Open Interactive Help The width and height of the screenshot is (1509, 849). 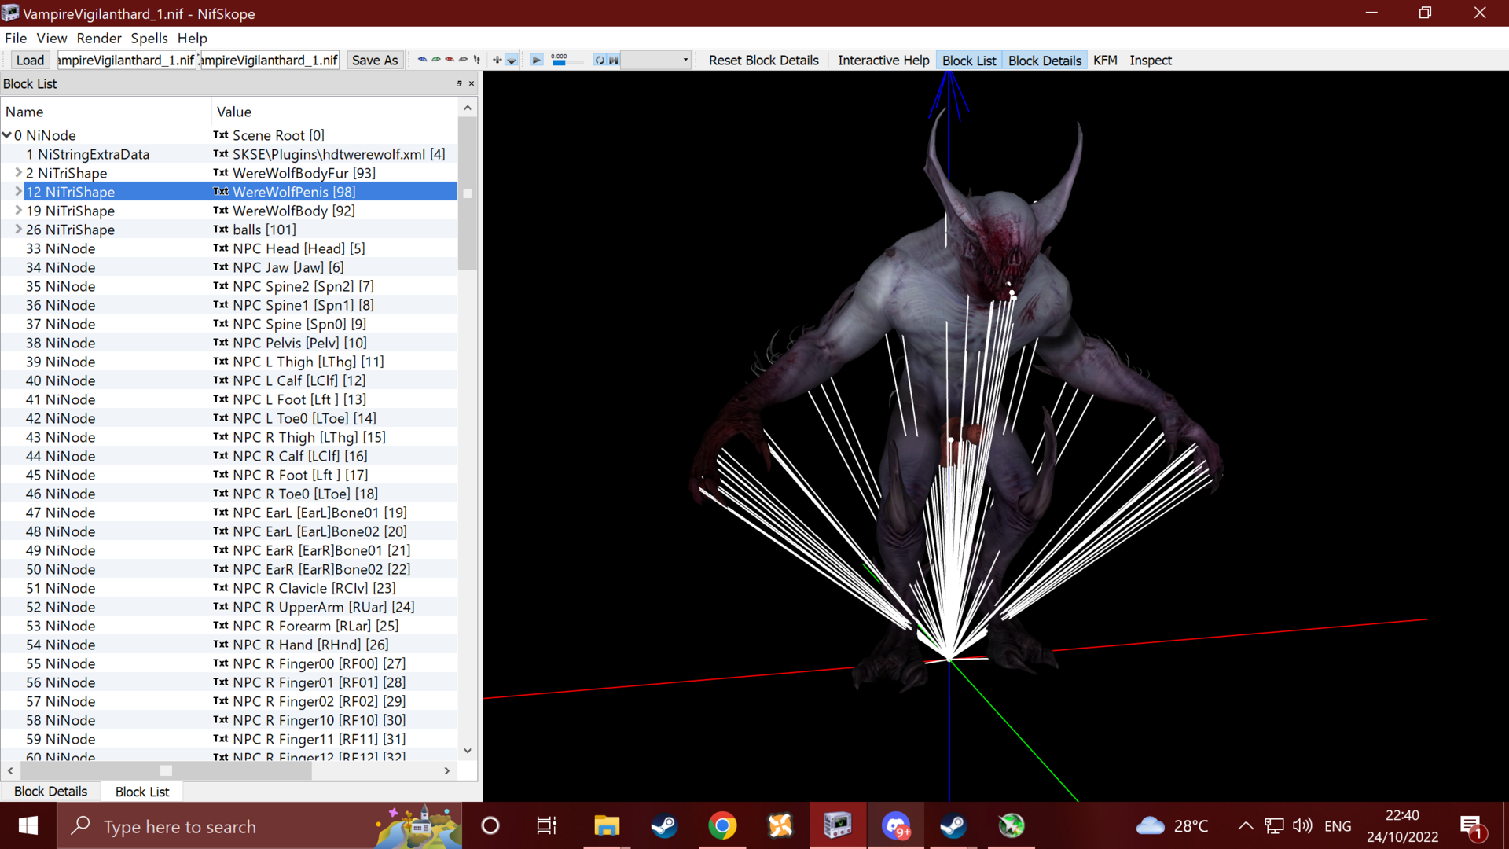pos(883,60)
